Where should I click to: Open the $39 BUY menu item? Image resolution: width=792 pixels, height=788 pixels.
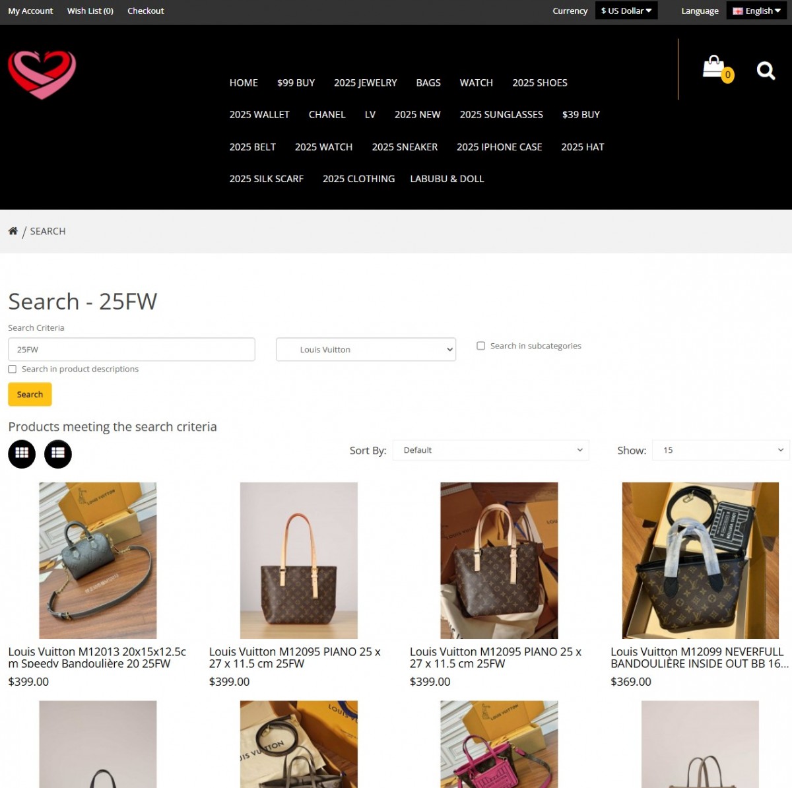pos(581,114)
